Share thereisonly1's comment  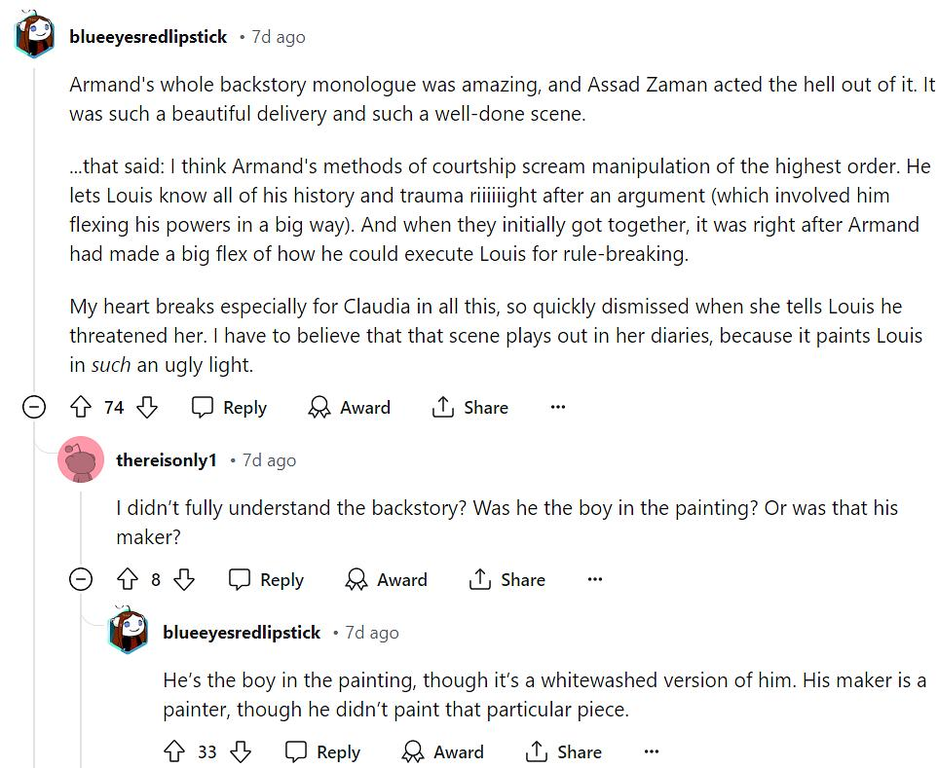(x=507, y=580)
